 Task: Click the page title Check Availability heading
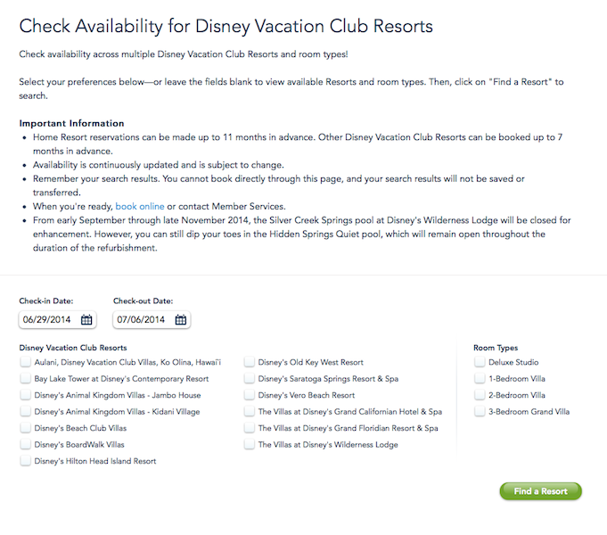(x=226, y=27)
